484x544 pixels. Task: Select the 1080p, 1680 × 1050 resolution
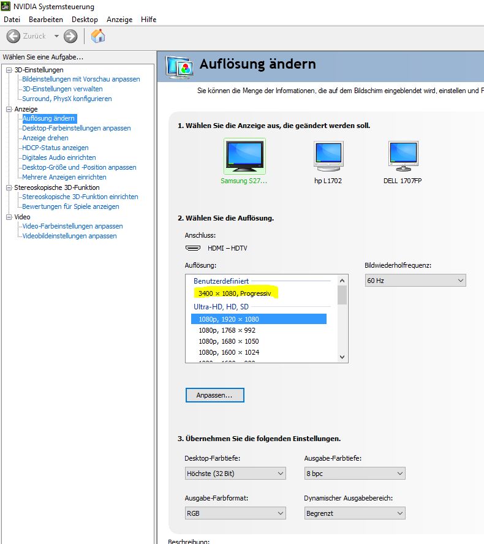(x=229, y=341)
